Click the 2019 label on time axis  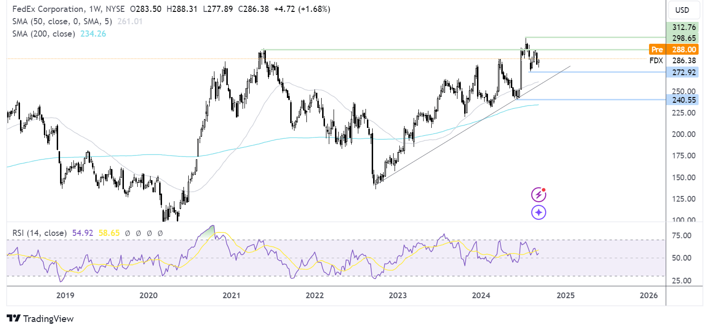[65, 295]
